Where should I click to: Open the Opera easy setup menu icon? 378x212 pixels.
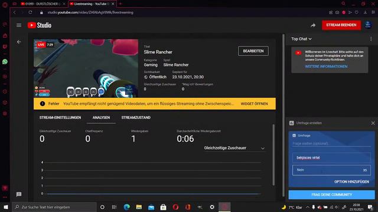pos(373,12)
